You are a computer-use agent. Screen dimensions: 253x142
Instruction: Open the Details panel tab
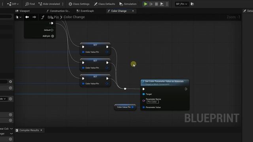click(x=248, y=11)
